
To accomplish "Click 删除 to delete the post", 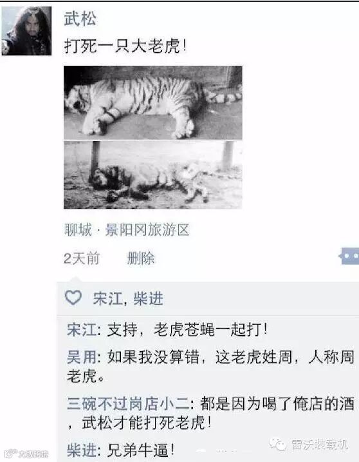I will coord(141,258).
